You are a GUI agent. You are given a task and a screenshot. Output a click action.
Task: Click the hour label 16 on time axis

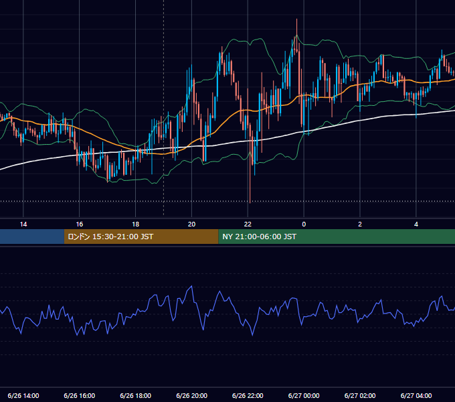(79, 224)
